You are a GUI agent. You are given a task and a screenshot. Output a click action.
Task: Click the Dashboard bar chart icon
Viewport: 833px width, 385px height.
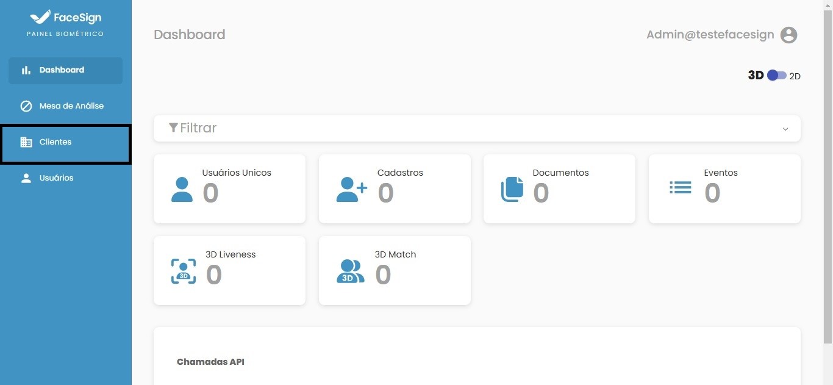tap(26, 70)
